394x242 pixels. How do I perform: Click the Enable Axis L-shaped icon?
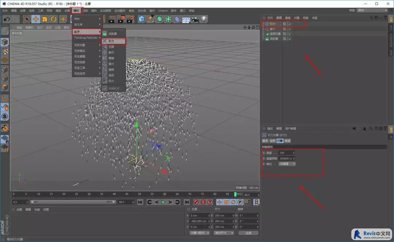tap(5, 98)
